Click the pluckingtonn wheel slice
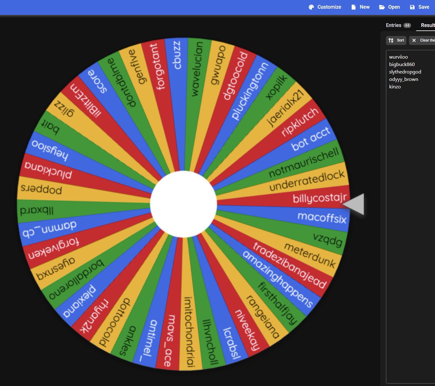 click(x=249, y=91)
